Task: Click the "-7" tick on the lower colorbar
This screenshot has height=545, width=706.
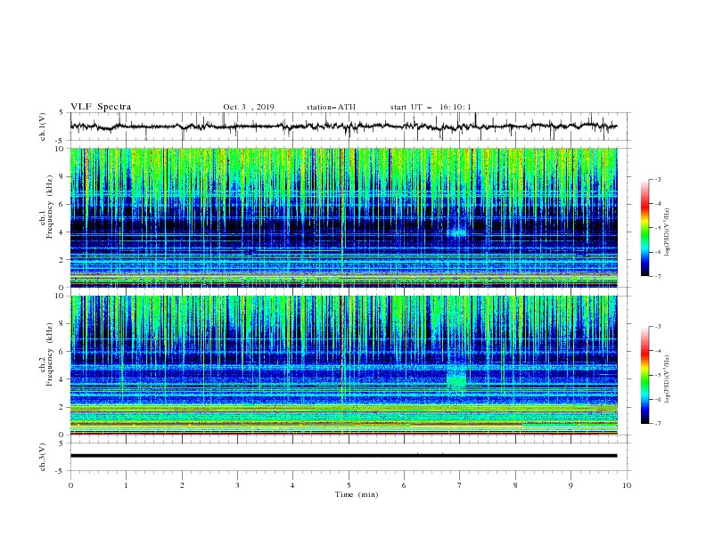Action: (657, 424)
